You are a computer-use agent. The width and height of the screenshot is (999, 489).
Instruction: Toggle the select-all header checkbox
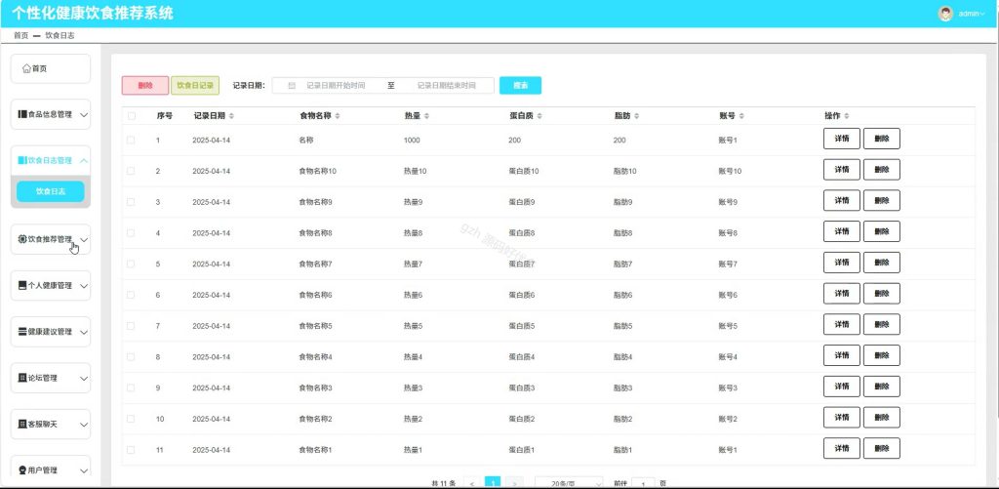click(132, 116)
